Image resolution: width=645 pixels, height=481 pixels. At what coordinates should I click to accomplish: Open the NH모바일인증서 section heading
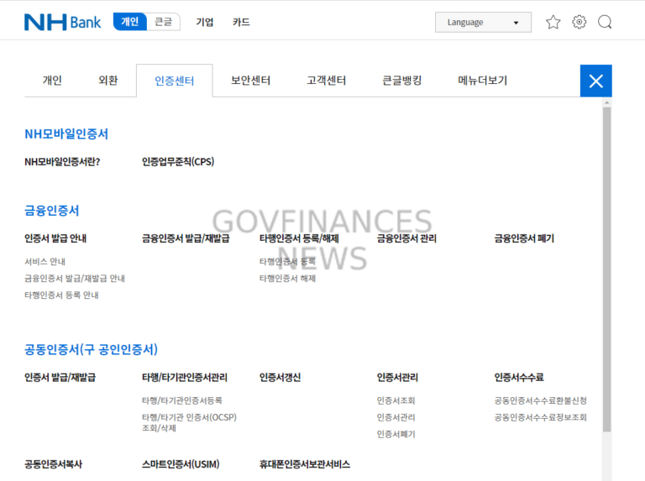[66, 134]
